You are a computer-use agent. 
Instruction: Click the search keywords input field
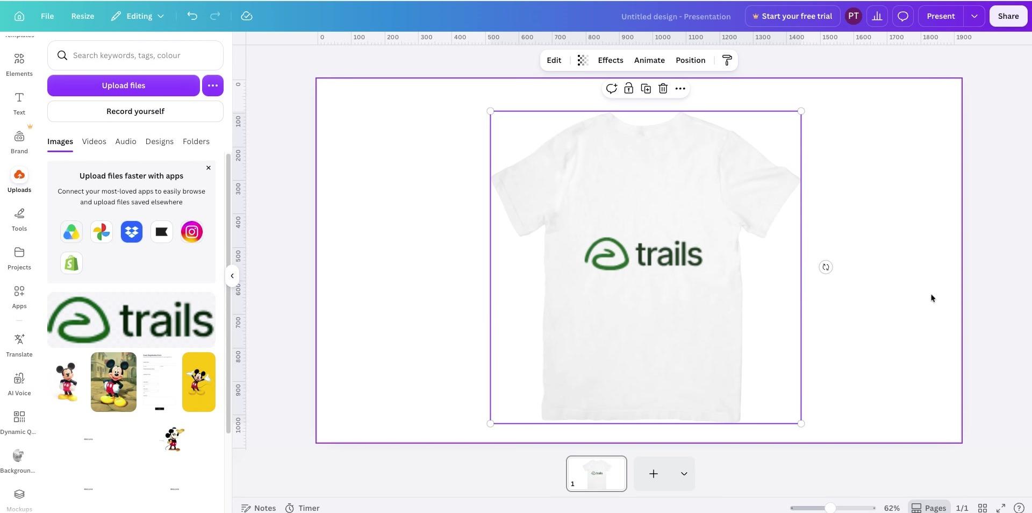[135, 55]
